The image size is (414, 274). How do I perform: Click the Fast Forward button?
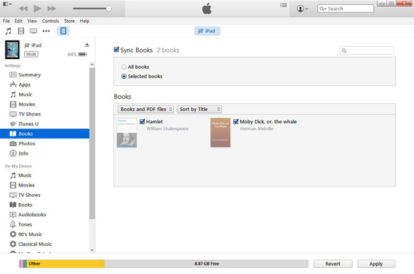pyautogui.click(x=52, y=8)
